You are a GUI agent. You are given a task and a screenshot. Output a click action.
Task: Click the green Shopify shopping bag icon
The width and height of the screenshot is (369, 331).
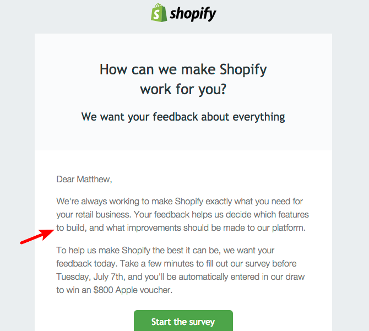(x=159, y=13)
